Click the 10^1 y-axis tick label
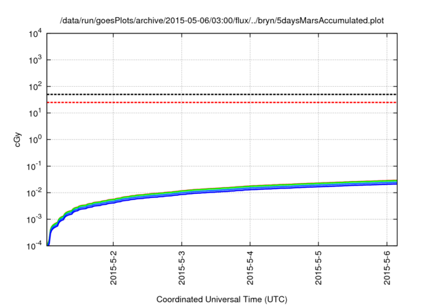The width and height of the screenshot is (438, 306). 35,113
